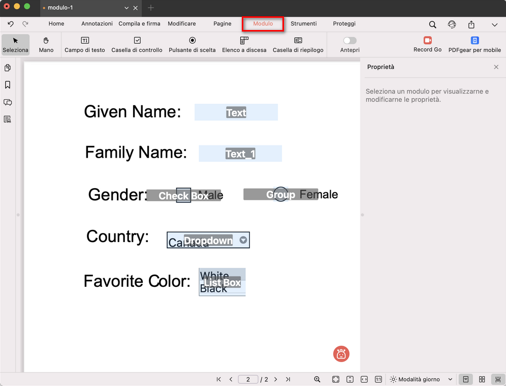The height and width of the screenshot is (386, 506).
Task: Toggle the Anteprima switch
Action: point(350,40)
